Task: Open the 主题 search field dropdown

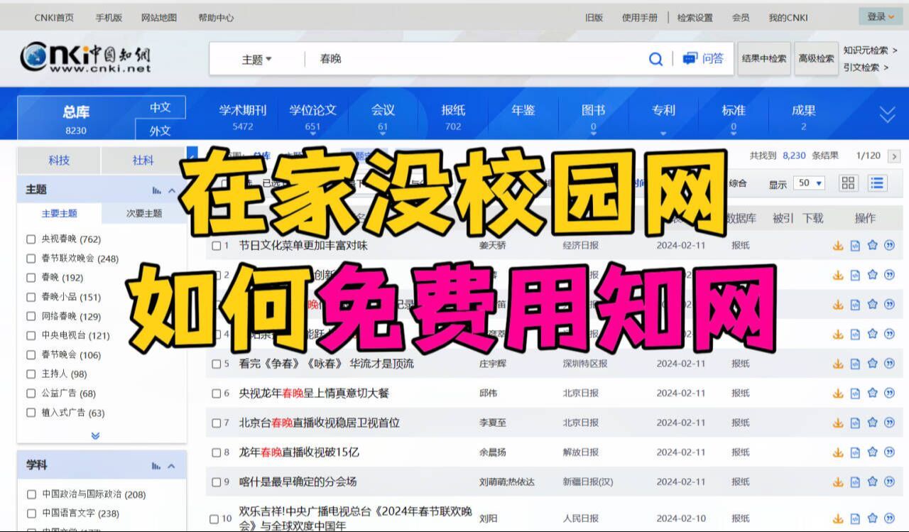Action: (x=256, y=60)
